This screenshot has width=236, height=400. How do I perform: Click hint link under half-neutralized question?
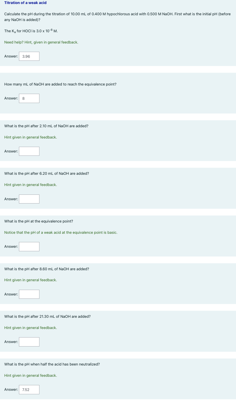[30, 375]
